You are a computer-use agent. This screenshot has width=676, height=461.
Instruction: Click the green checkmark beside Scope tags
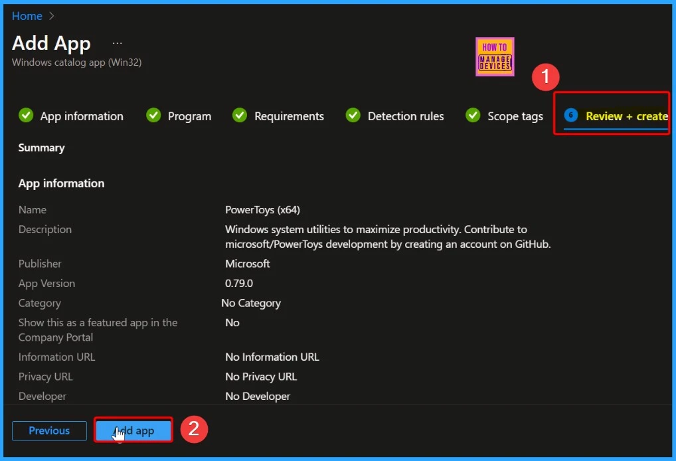pos(473,115)
